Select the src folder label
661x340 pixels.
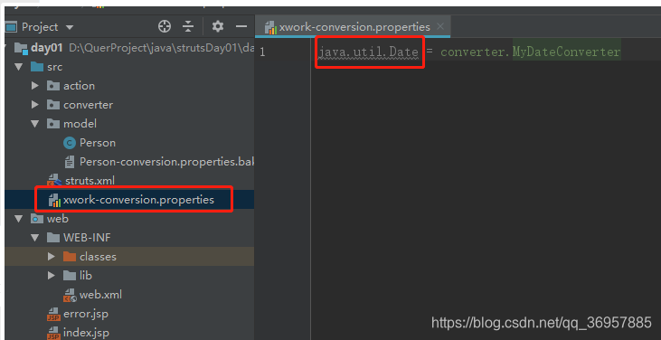[x=55, y=67]
